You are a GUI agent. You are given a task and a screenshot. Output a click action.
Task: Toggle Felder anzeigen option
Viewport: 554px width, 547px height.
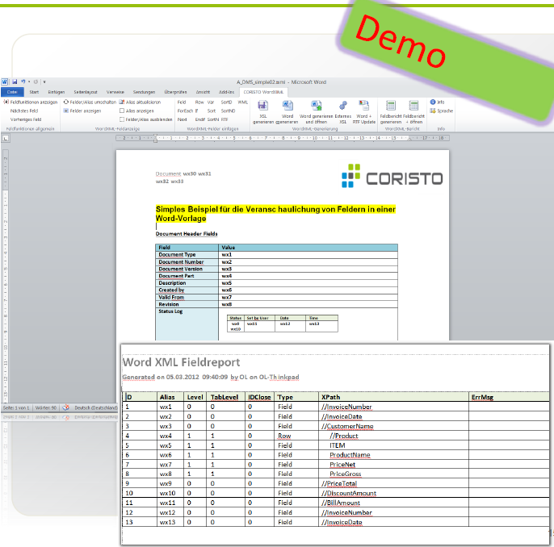point(82,111)
